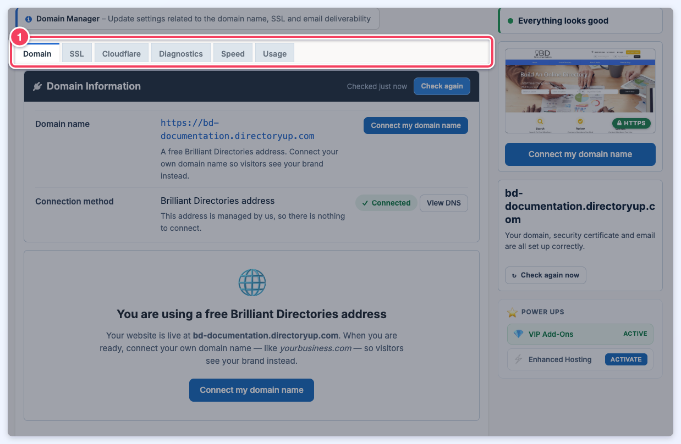Click the lightning icon beside Enhanced Hosting
This screenshot has height=444, width=681.
[518, 359]
